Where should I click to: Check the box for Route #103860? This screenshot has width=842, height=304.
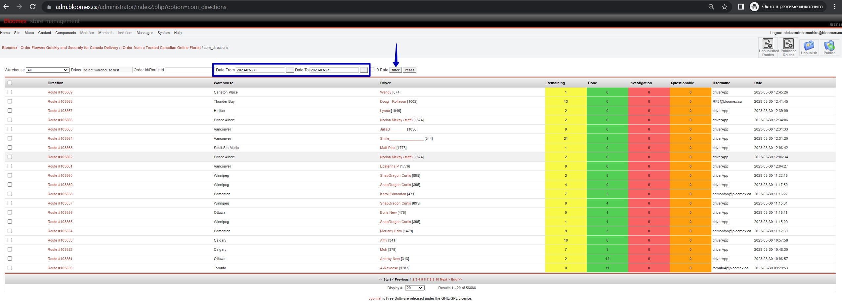[10, 175]
